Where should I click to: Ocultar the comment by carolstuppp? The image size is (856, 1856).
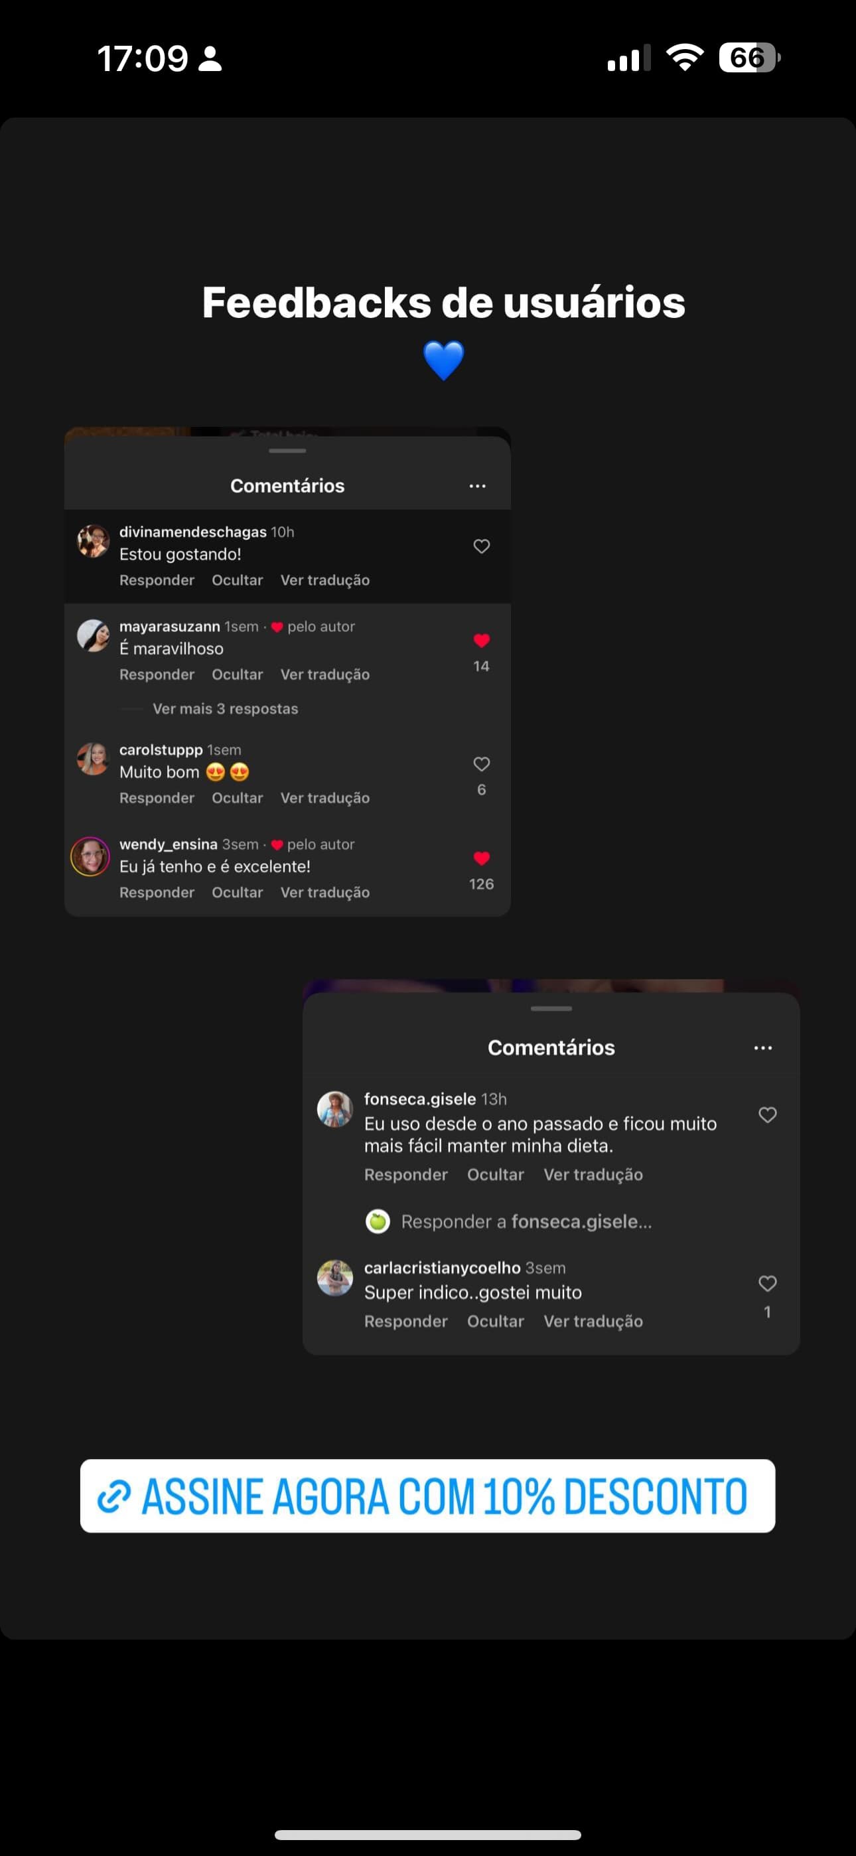click(236, 798)
